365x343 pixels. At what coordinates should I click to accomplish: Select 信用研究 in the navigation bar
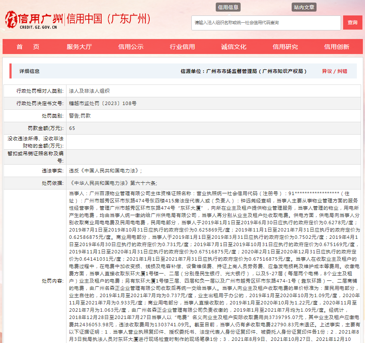(285, 47)
